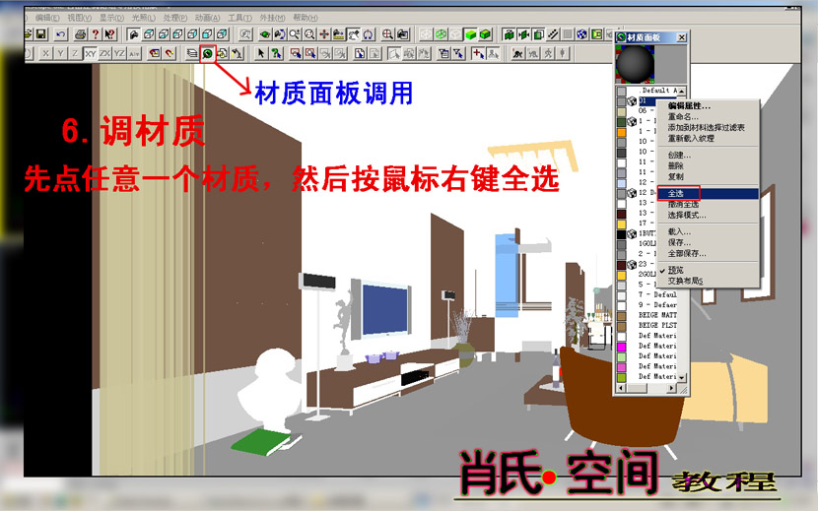Click the red plus add-to-selection icon
Image resolution: width=818 pixels, height=511 pixels.
point(477,54)
